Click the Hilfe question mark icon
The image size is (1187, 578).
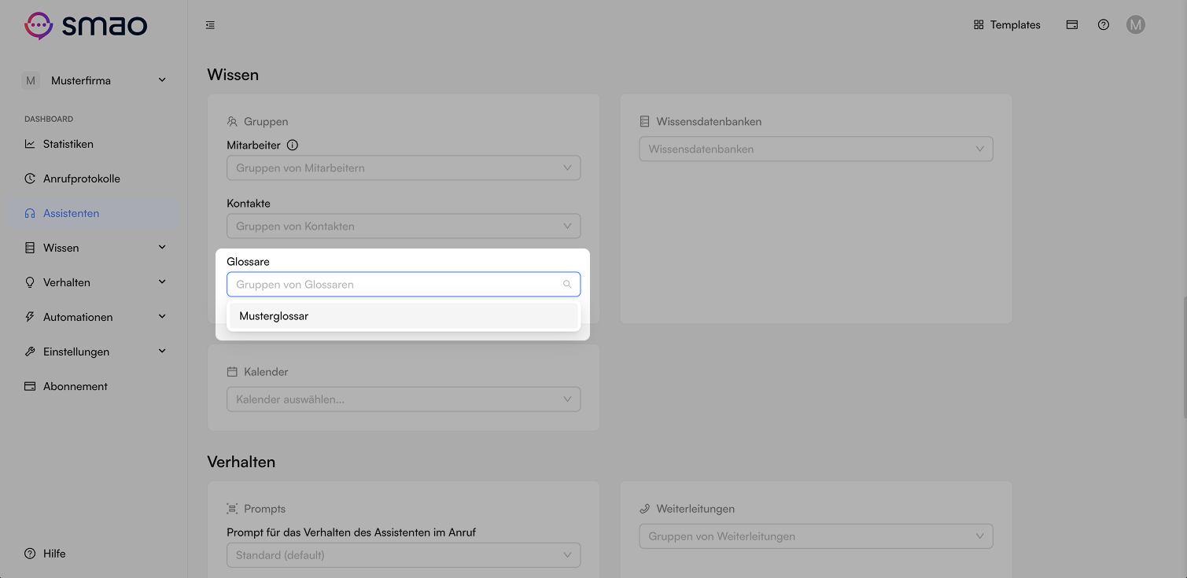(30, 554)
